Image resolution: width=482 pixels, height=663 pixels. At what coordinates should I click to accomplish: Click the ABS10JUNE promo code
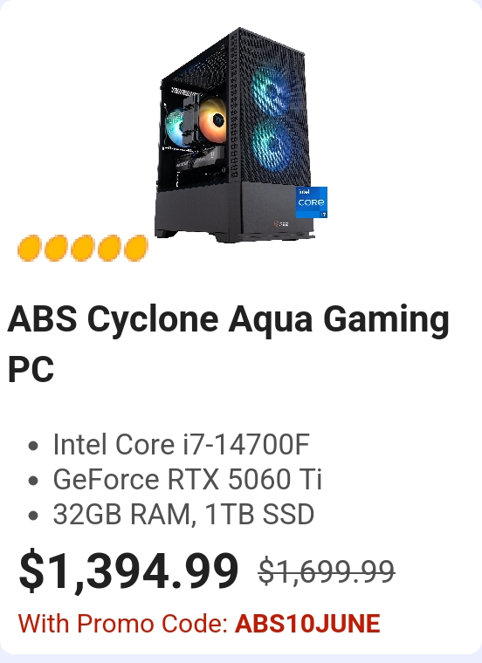click(307, 624)
